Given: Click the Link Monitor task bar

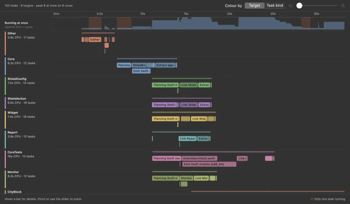Looking at the screenshot, I should pos(201,178).
